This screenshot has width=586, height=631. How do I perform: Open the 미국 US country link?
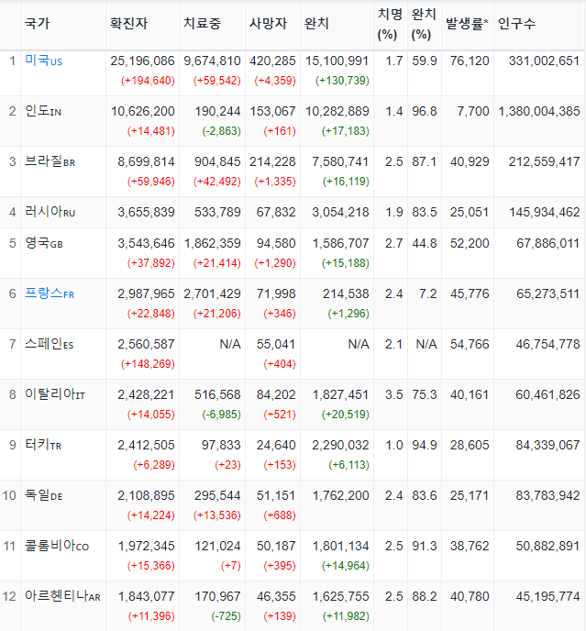click(43, 61)
